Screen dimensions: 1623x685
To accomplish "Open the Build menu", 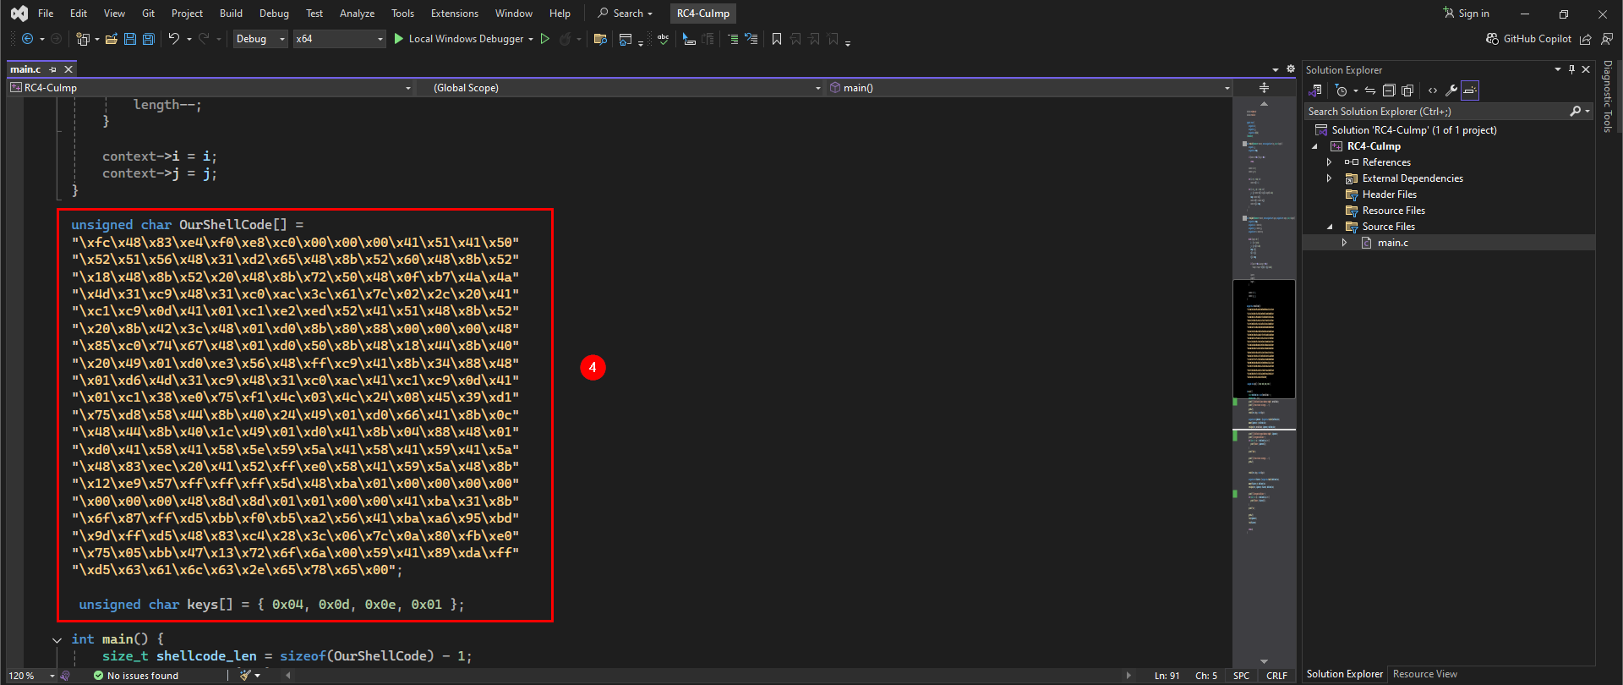I will tap(231, 14).
